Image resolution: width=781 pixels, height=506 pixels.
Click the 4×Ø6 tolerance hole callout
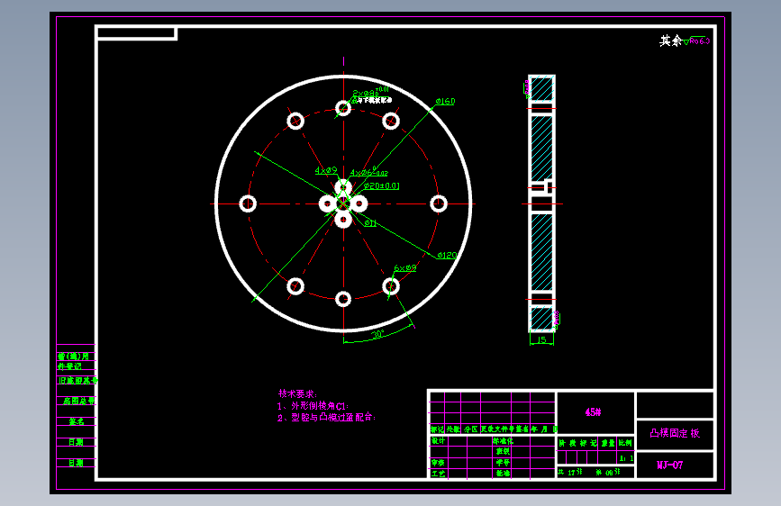click(x=368, y=172)
